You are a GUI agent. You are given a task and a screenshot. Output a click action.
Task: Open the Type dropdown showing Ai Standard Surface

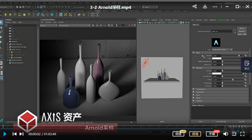pyautogui.click(x=222, y=50)
